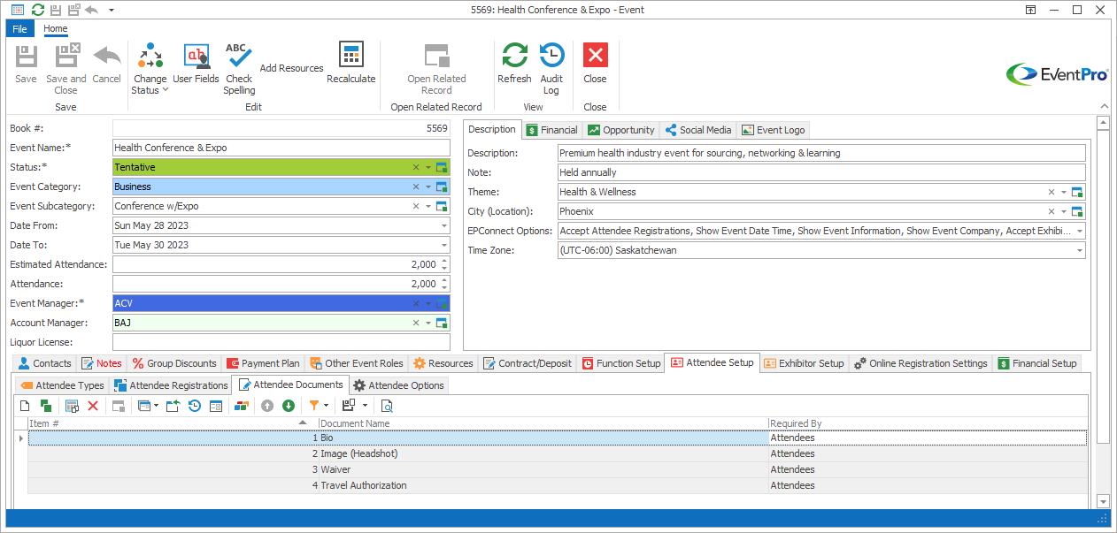Click the Refresh button in the View group
The image size is (1117, 533).
[x=514, y=64]
